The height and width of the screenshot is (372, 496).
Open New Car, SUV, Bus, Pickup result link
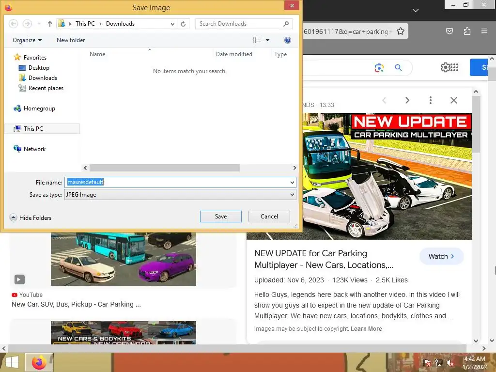point(76,304)
